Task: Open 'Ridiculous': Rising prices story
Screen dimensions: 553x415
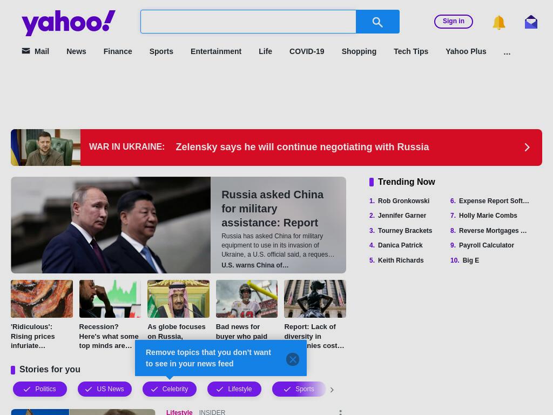Action: point(33,336)
